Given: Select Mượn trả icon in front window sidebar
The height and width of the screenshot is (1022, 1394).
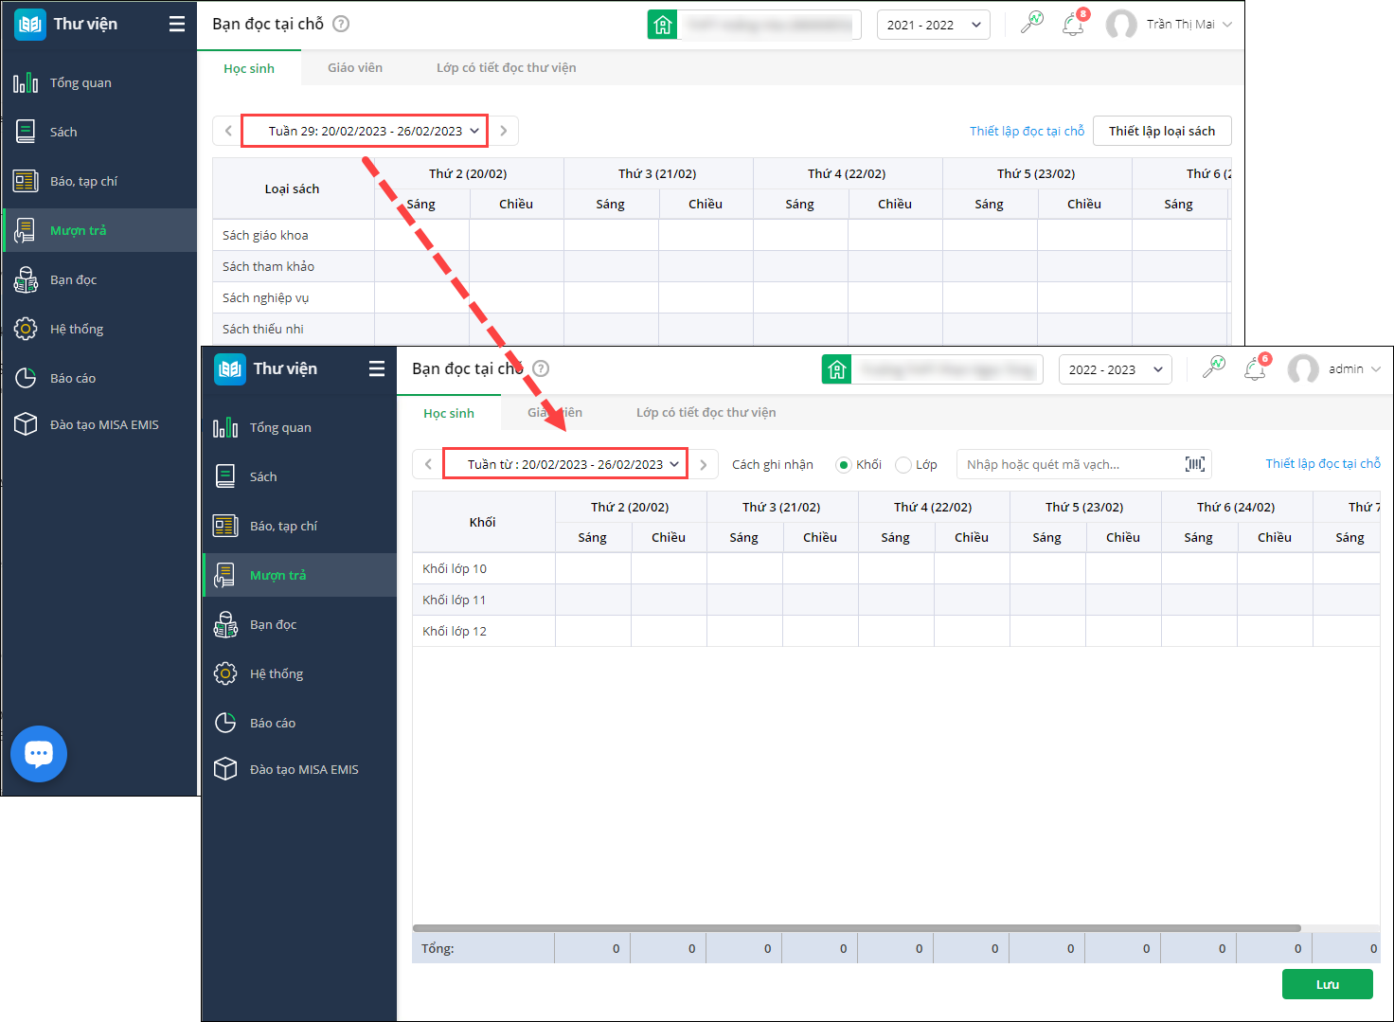Looking at the screenshot, I should pos(225,575).
